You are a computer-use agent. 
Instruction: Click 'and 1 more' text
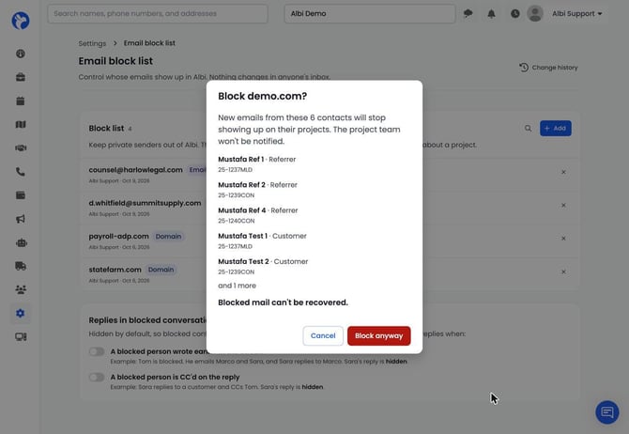pyautogui.click(x=238, y=286)
